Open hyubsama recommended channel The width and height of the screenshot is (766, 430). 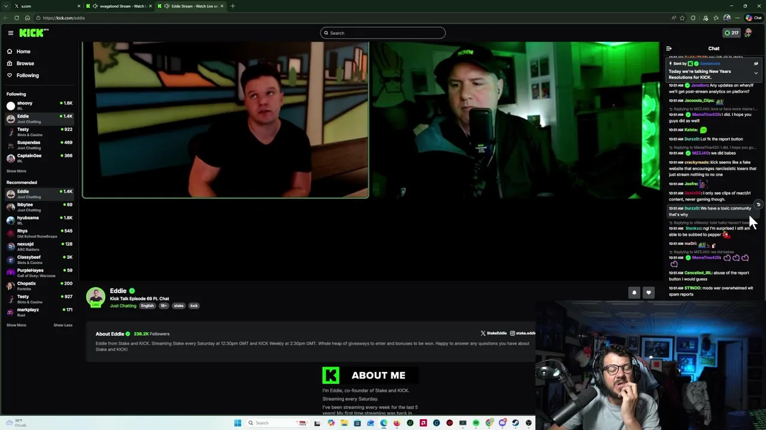pyautogui.click(x=39, y=220)
